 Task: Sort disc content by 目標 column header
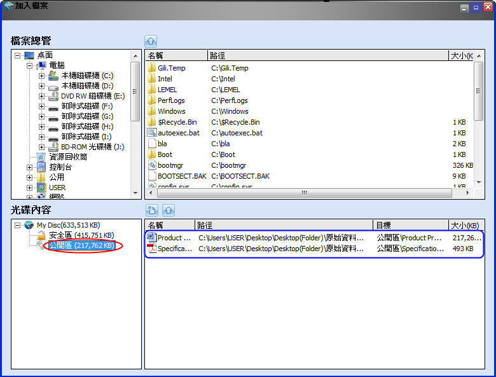coord(410,225)
